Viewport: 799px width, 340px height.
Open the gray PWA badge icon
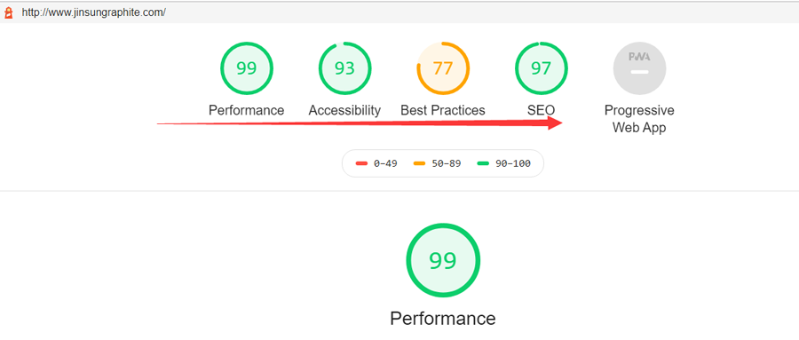(x=639, y=68)
